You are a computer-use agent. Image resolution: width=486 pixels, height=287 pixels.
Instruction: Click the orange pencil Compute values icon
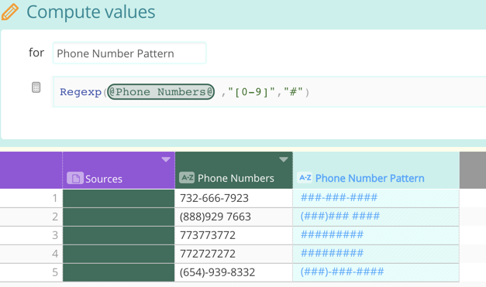pyautogui.click(x=9, y=12)
